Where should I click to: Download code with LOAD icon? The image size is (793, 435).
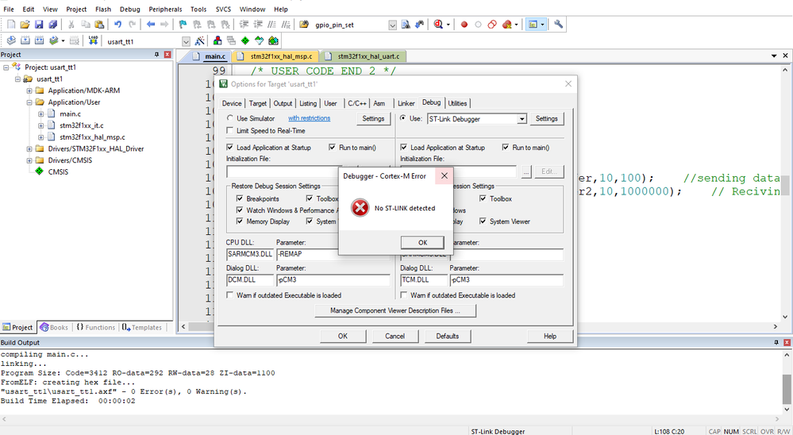[x=93, y=41]
